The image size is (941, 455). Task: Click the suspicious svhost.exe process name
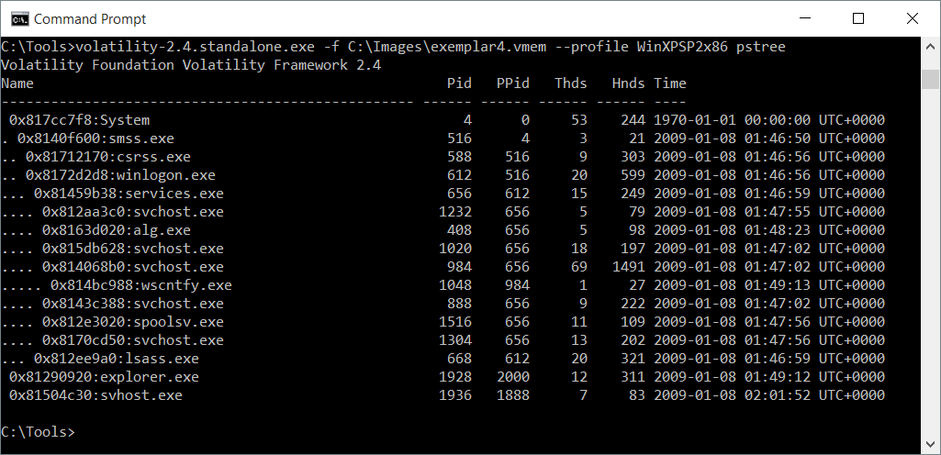[141, 395]
